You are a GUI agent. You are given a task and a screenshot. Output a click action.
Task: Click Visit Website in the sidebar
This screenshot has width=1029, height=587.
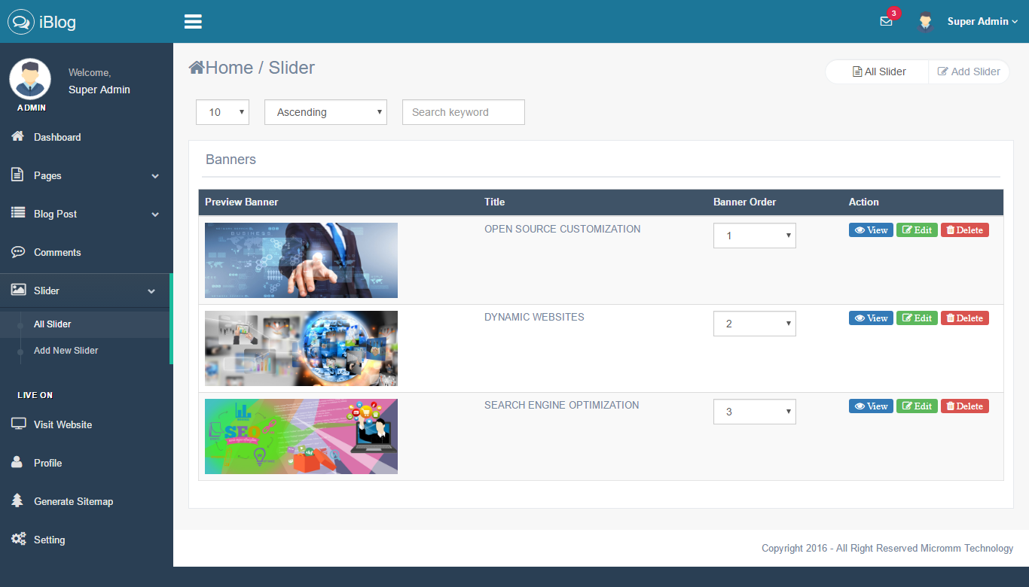(63, 424)
